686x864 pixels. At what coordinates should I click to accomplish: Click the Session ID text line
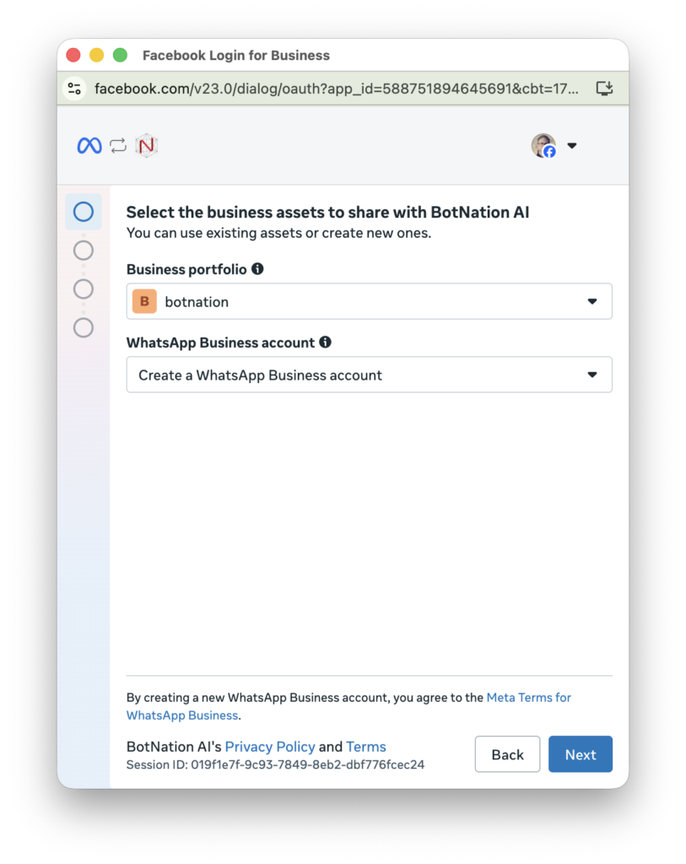pos(276,764)
